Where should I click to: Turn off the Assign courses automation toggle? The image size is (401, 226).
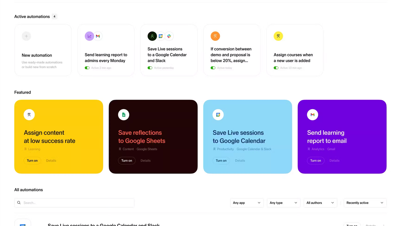point(276,68)
